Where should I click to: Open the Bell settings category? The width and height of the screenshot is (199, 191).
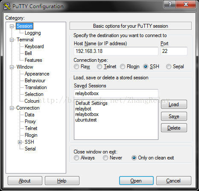pyautogui.click(x=28, y=53)
